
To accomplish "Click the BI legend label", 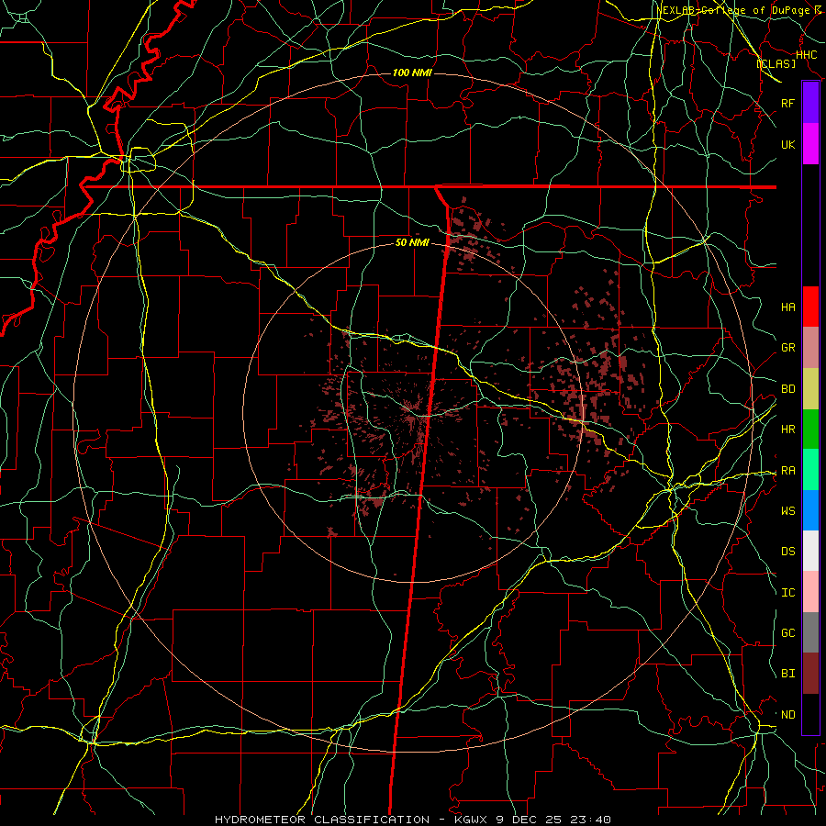I will [787, 674].
